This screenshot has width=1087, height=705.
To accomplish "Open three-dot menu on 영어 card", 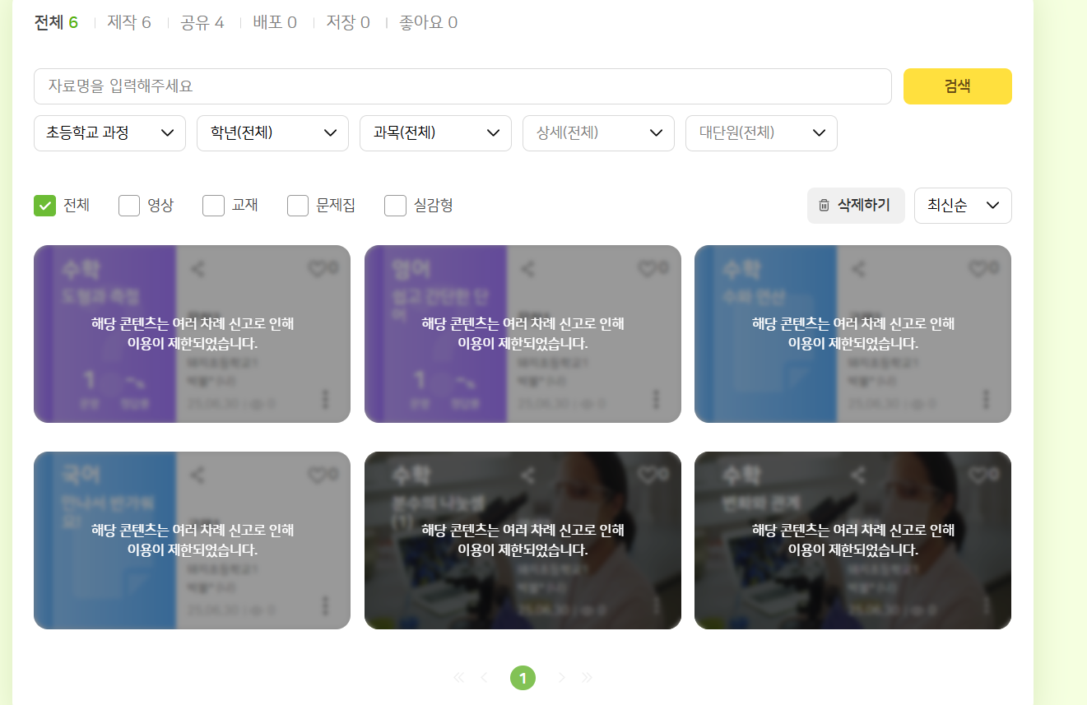I will coord(656,399).
